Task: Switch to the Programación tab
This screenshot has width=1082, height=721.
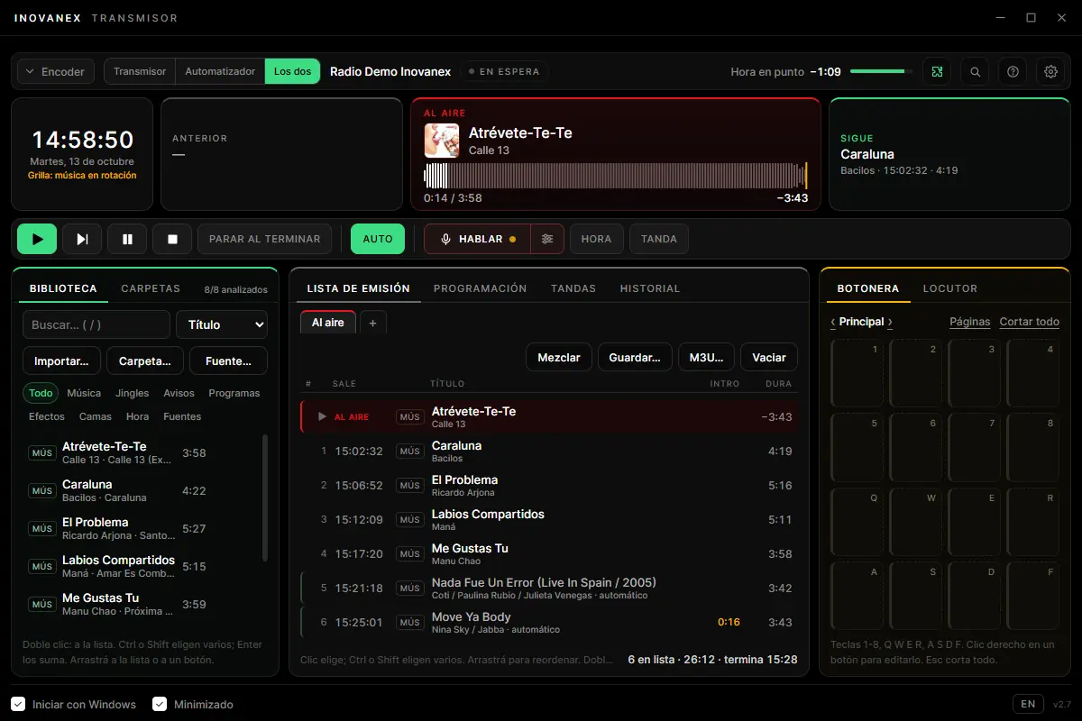Action: coord(481,288)
